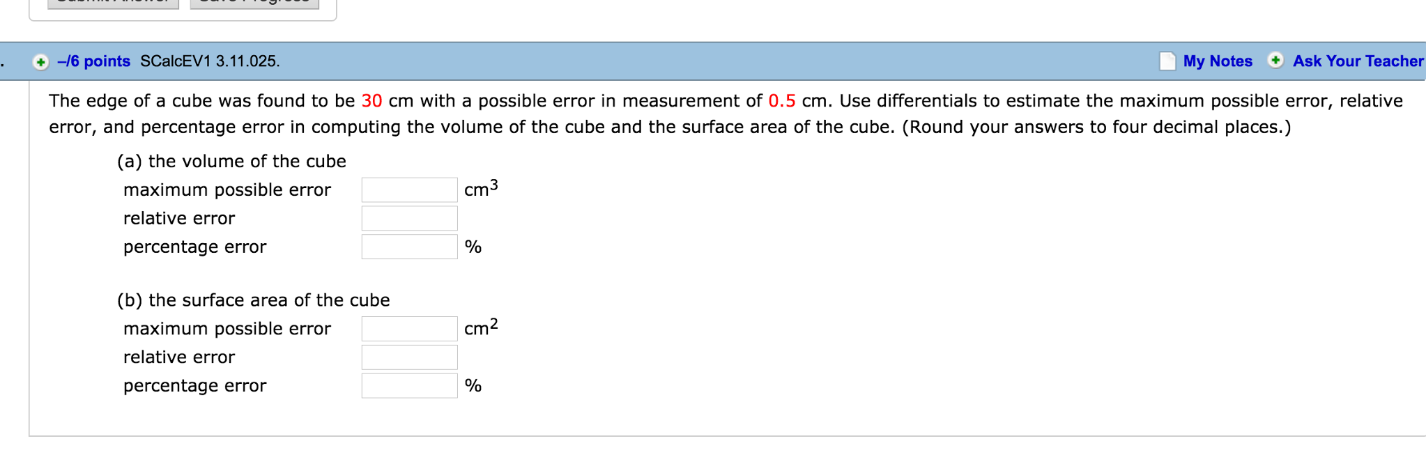Click the red 30 value in the problem
Viewport: 1426px width, 464px height.
tap(371, 101)
